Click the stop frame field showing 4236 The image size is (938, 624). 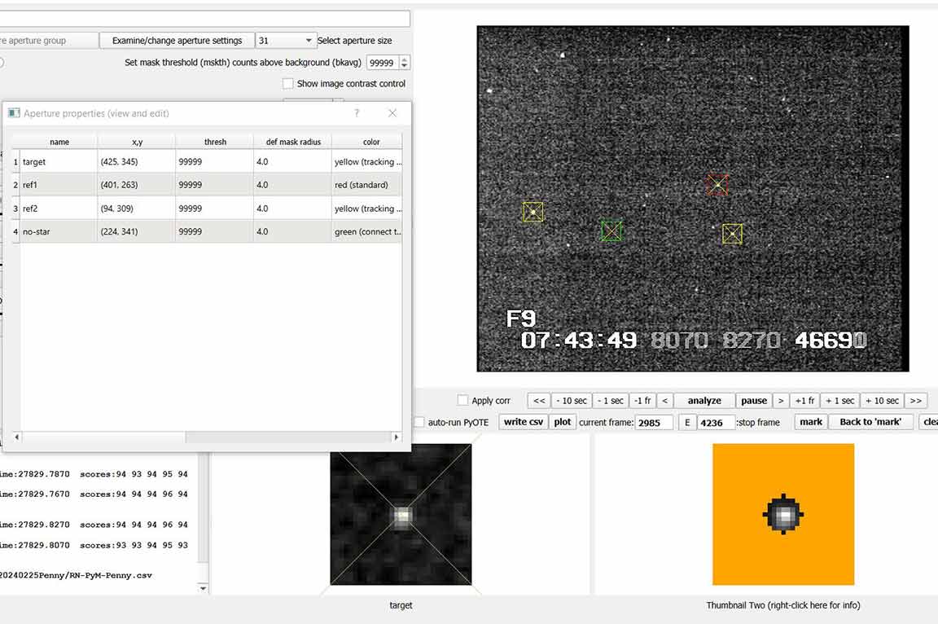point(716,423)
